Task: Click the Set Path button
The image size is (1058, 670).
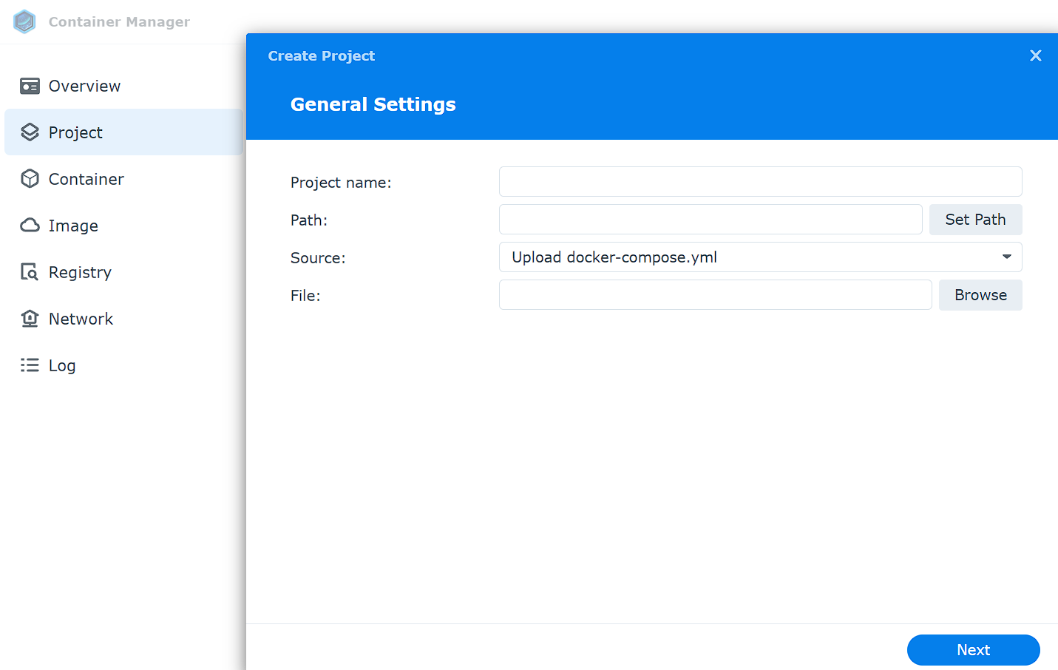Action: click(x=975, y=220)
